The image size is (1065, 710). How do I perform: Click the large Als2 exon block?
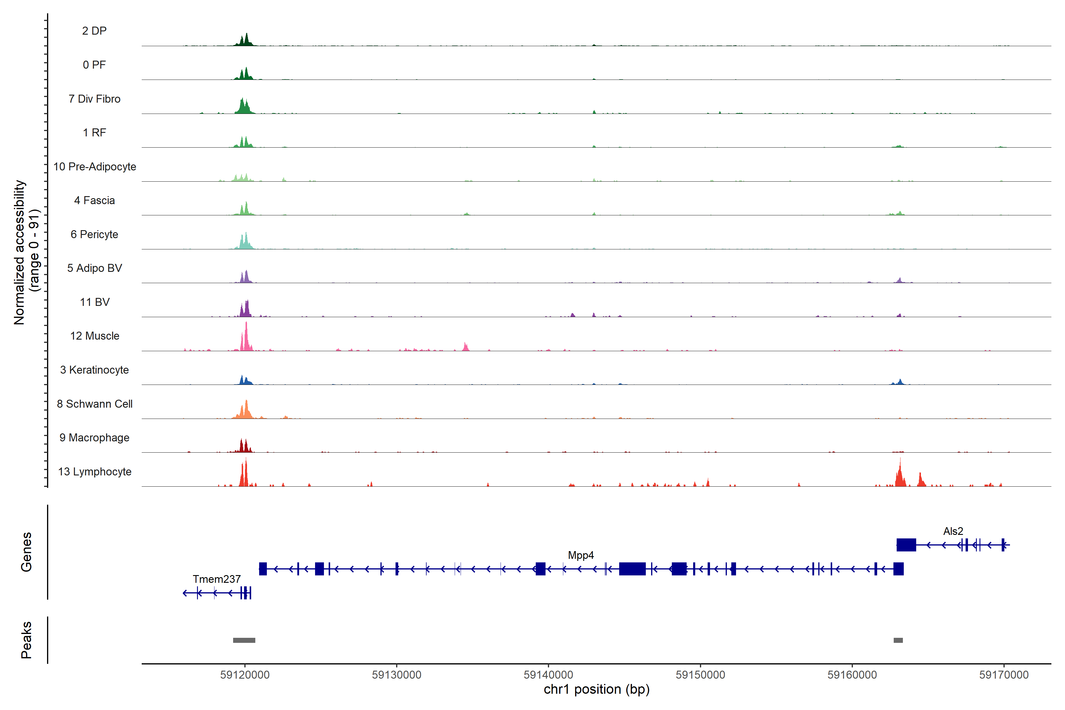point(906,545)
